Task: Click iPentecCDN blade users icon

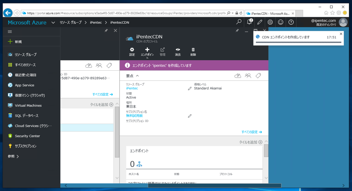Action: [x=248, y=76]
